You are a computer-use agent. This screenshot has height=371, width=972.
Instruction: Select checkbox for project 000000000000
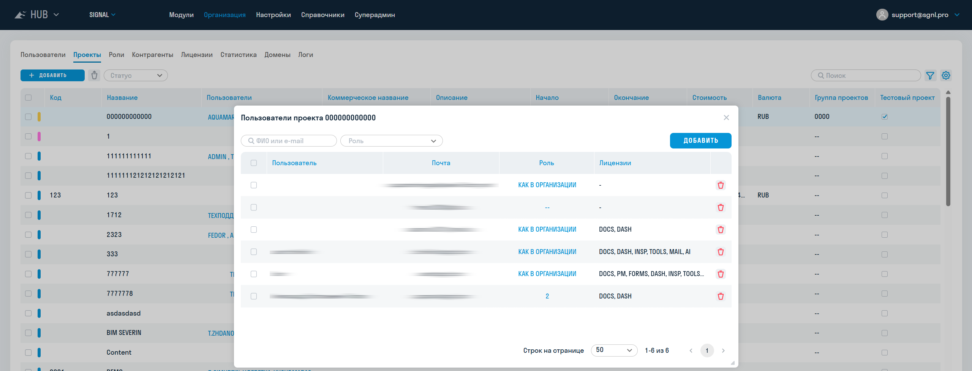coord(28,117)
